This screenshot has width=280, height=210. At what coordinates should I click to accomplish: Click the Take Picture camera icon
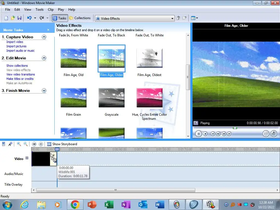[274, 134]
